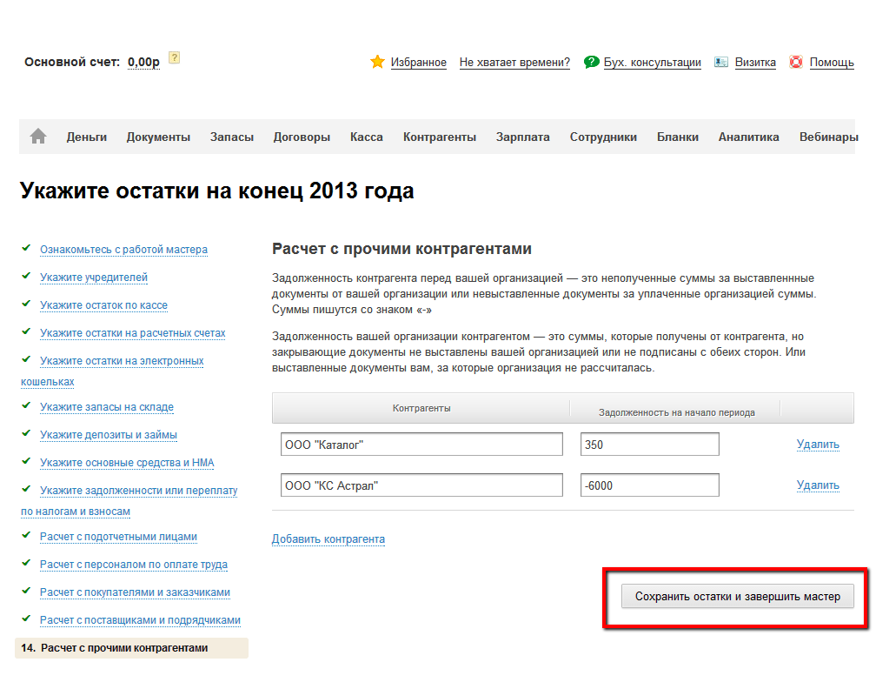
Task: Open the Визитка link
Action: 755,63
